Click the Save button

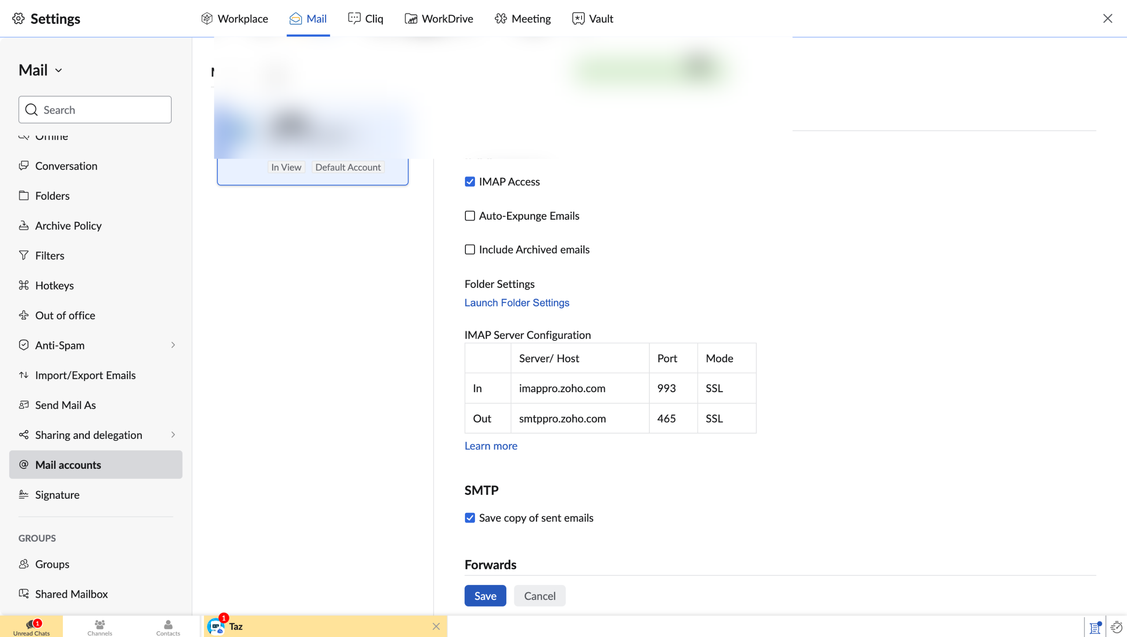pyautogui.click(x=485, y=596)
